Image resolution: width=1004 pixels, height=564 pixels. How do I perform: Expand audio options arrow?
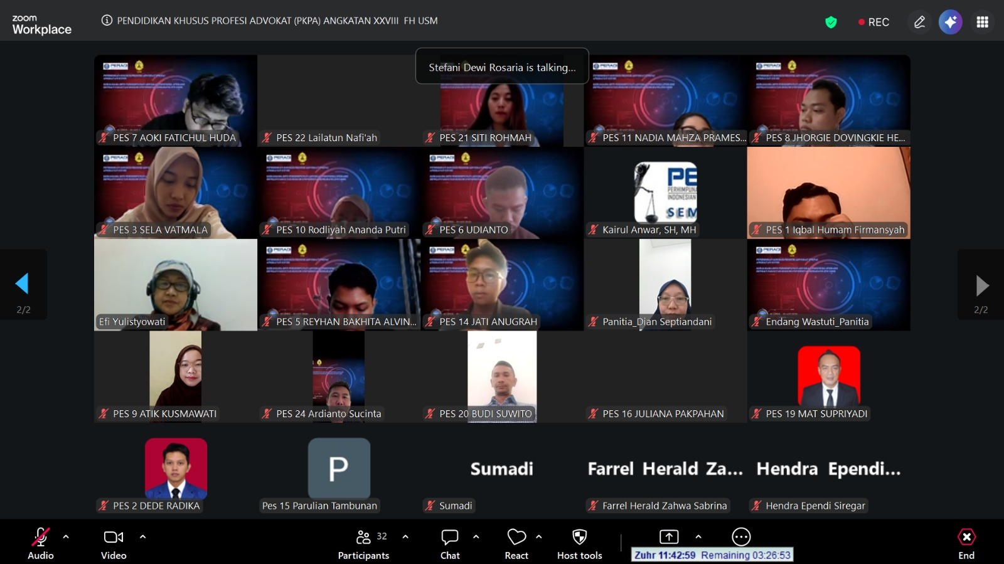pyautogui.click(x=66, y=537)
